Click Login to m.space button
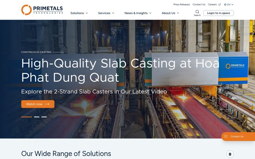255x159 pixels. point(219,13)
